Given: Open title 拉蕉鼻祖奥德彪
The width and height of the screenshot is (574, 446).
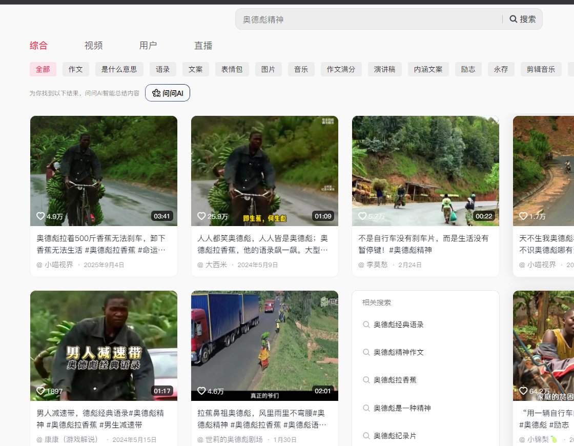Looking at the screenshot, I should click(x=262, y=419).
